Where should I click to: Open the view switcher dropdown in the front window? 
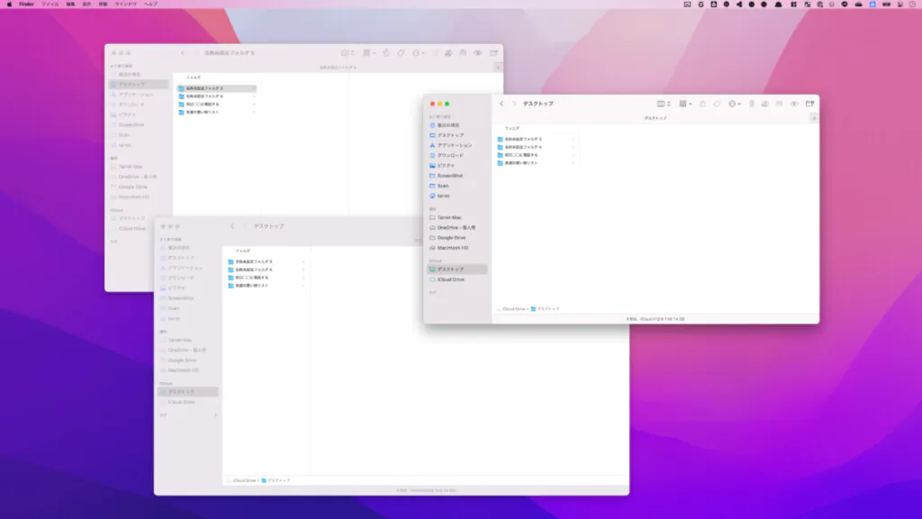click(x=664, y=104)
